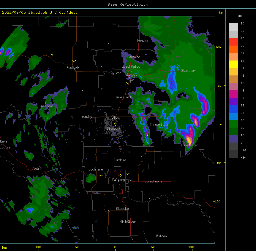Click the Calgary city label
This screenshot has width=256, height=251.
pos(118,180)
